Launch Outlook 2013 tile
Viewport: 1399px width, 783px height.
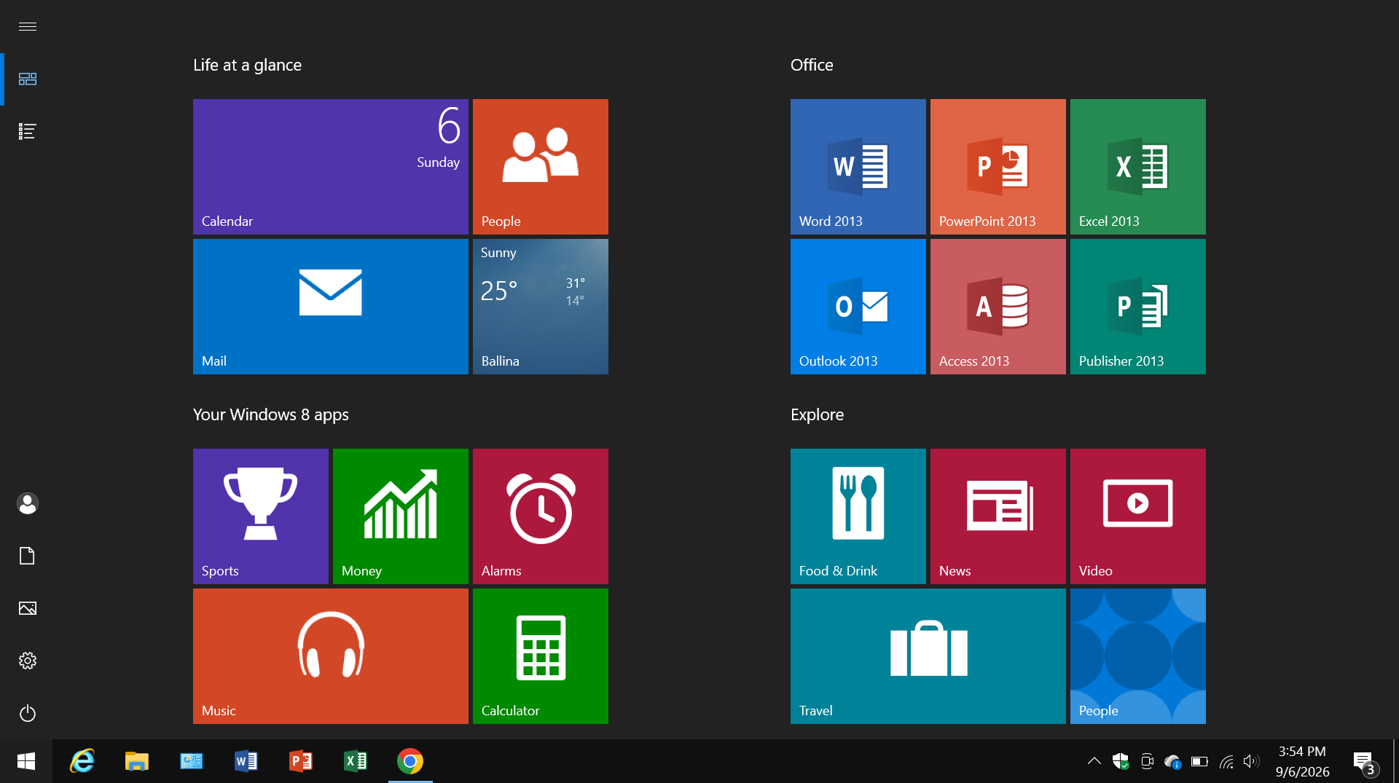[x=858, y=307]
